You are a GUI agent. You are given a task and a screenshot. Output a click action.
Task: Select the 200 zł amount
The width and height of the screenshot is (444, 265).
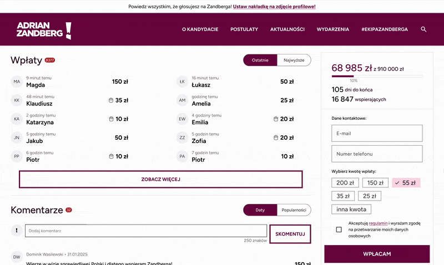coord(345,183)
